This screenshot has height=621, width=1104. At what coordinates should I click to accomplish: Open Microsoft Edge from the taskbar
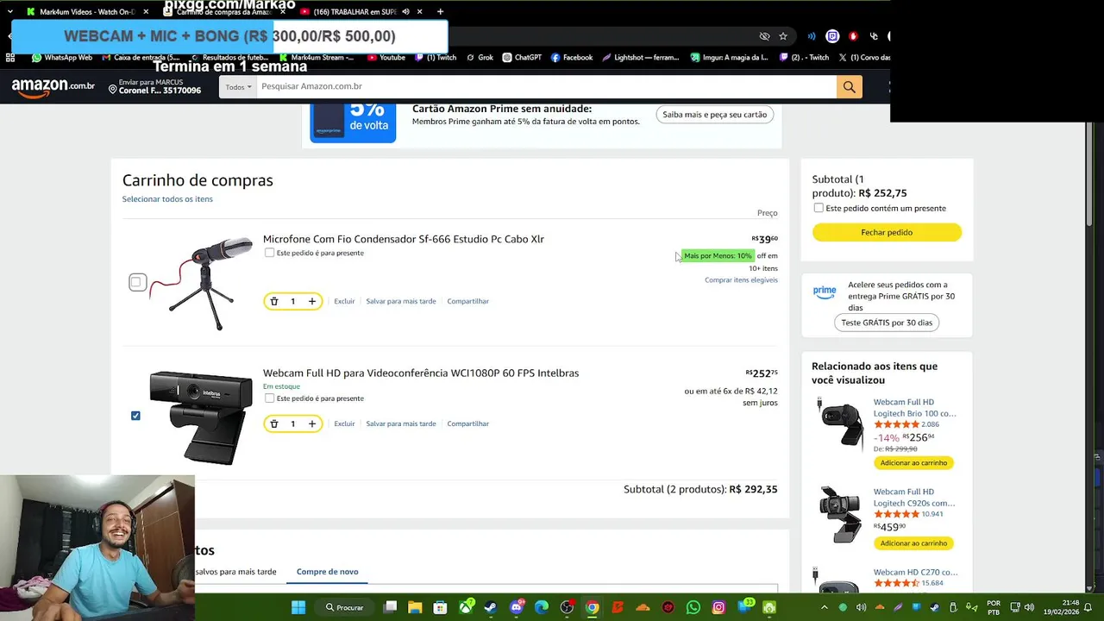point(542,607)
